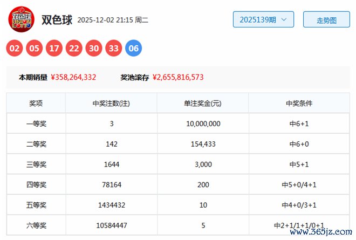
Task: Select the 一等奖 prize row
Action: coord(36,124)
